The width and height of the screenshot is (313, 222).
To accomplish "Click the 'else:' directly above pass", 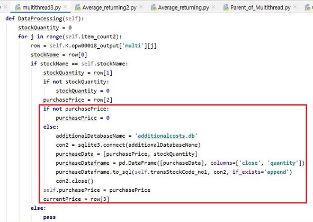I will pos(38,208).
